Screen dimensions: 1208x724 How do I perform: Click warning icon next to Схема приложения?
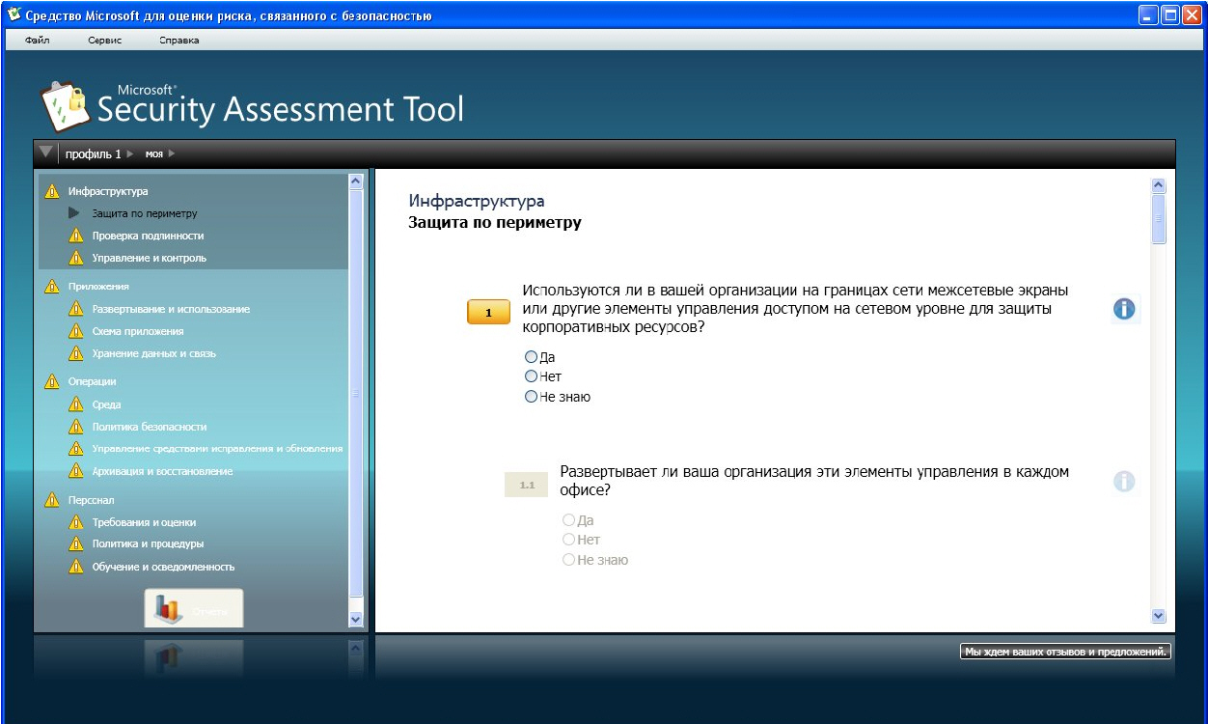76,331
